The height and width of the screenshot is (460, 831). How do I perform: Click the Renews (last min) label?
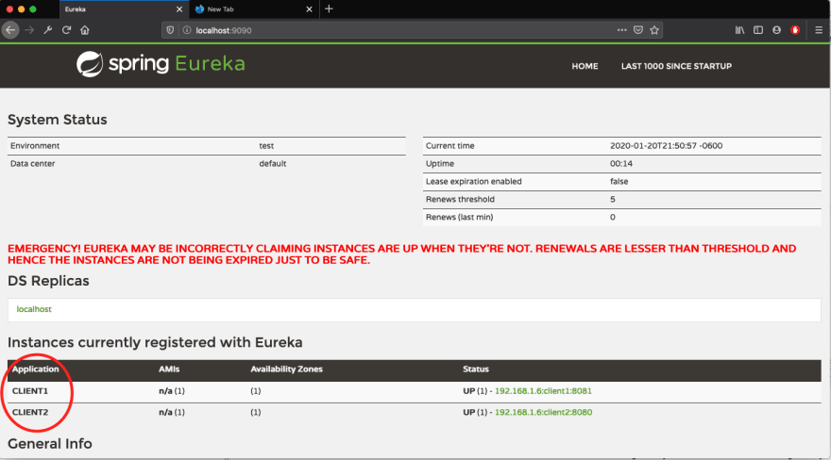[x=459, y=218]
